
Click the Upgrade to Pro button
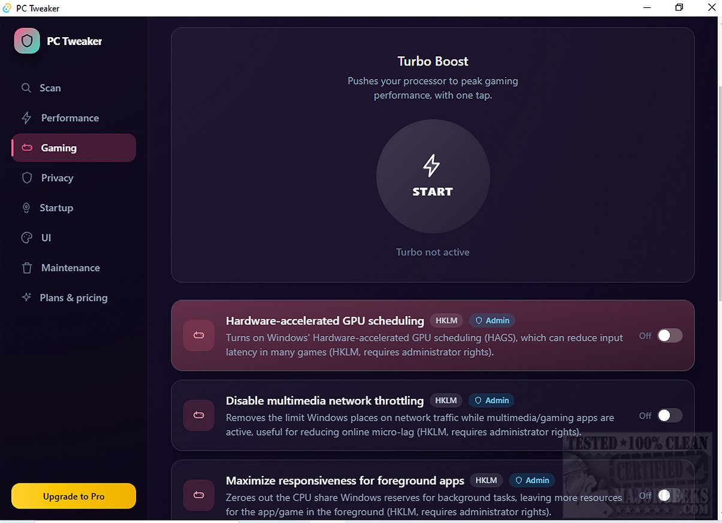74,496
